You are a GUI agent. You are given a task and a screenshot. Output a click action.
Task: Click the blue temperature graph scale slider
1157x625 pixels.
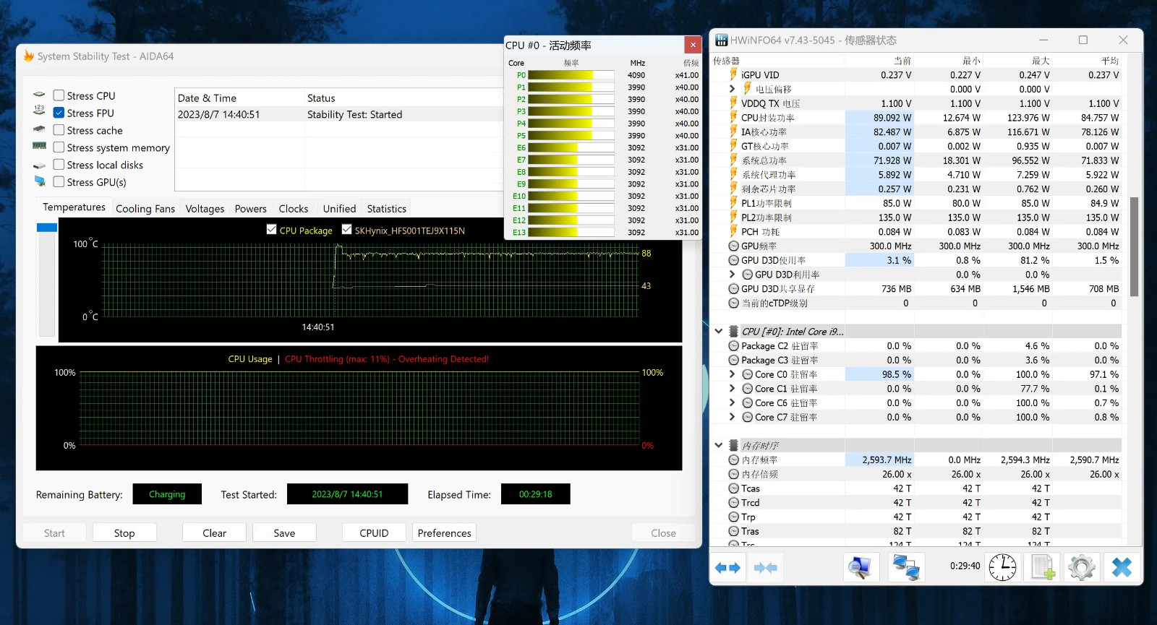47,228
